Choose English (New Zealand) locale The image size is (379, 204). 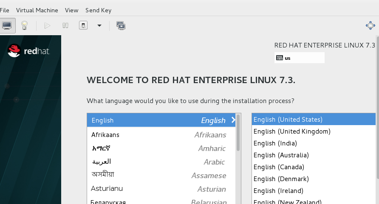pyautogui.click(x=314, y=201)
